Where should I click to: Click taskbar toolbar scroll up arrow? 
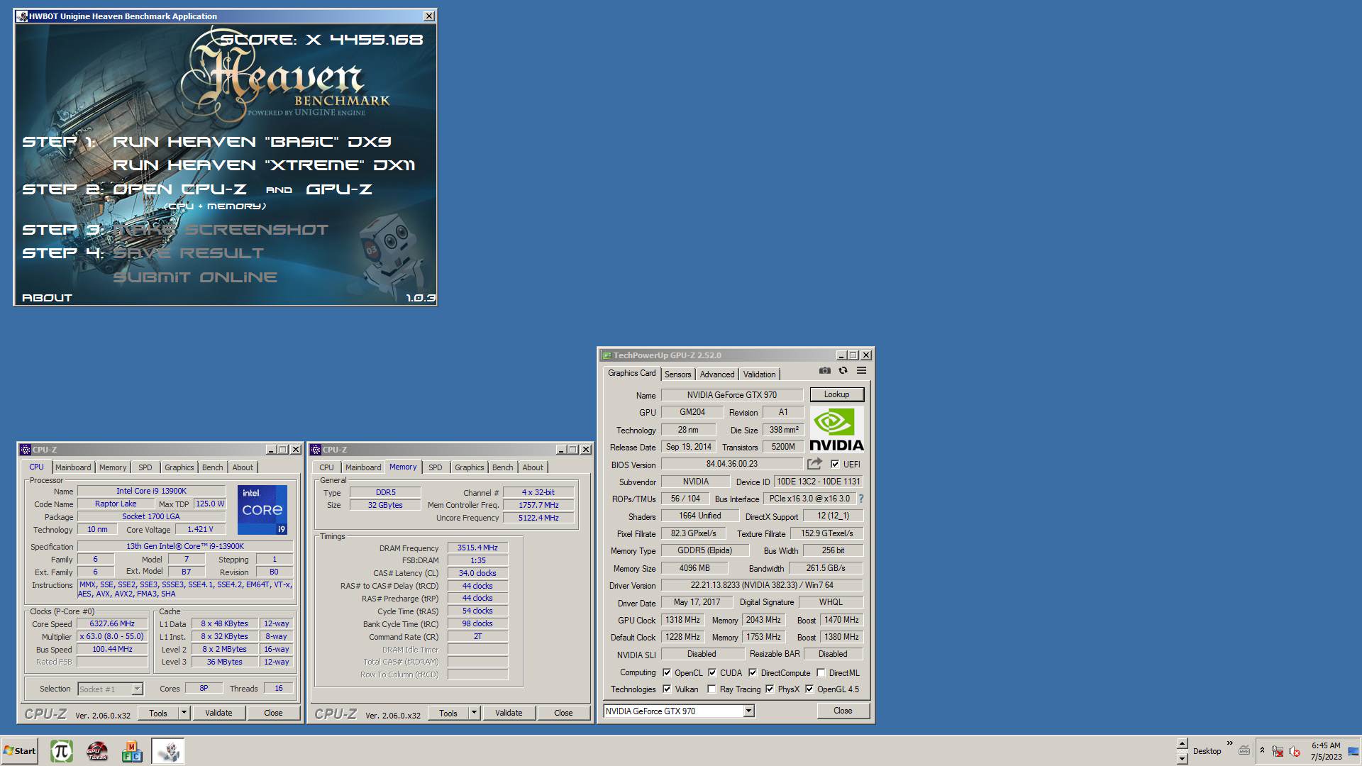tap(1182, 744)
